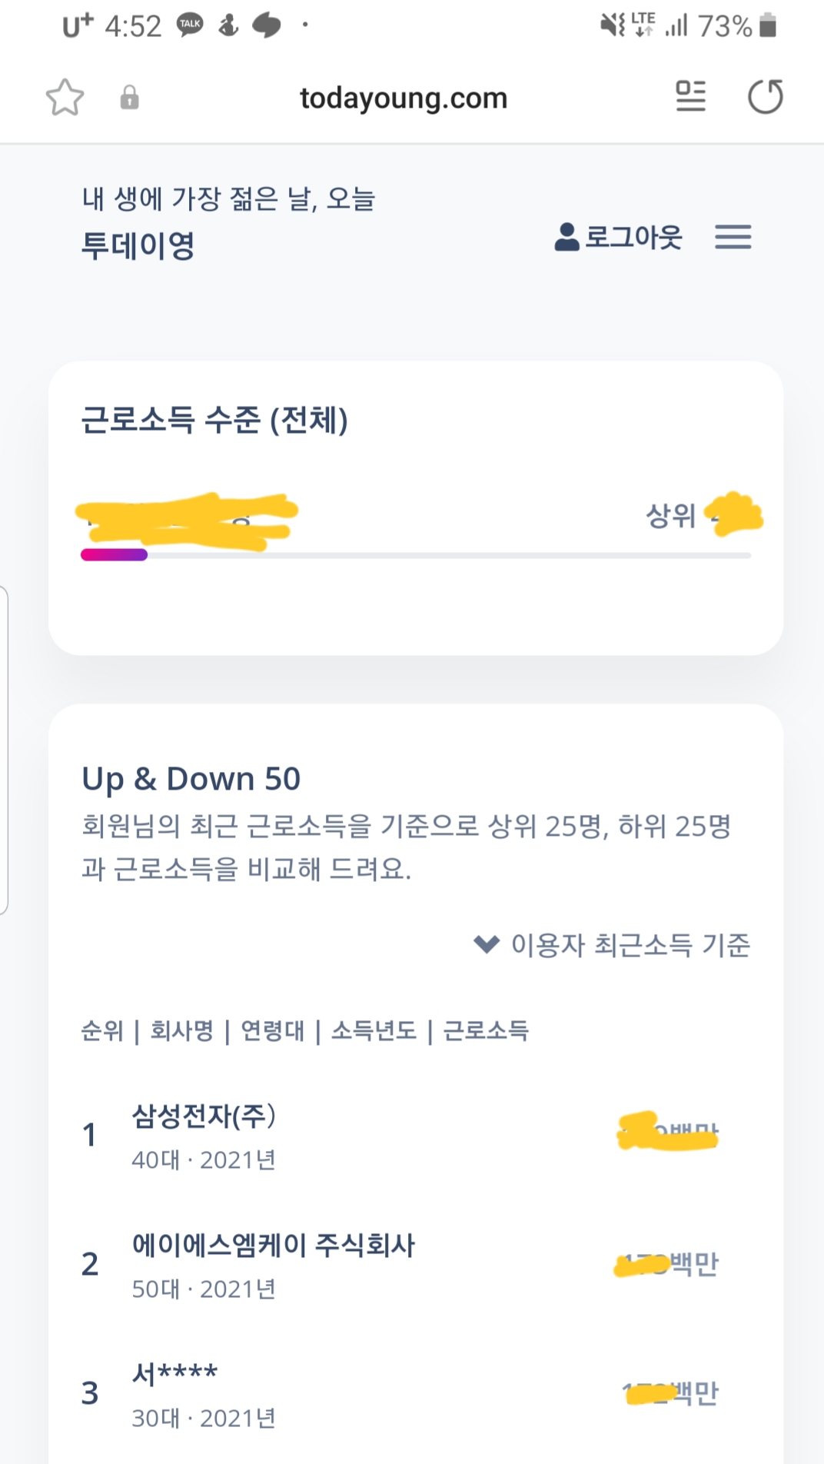The width and height of the screenshot is (824, 1464).
Task: Click the chevron beside 이용자 최근소득 기준
Action: (x=487, y=943)
